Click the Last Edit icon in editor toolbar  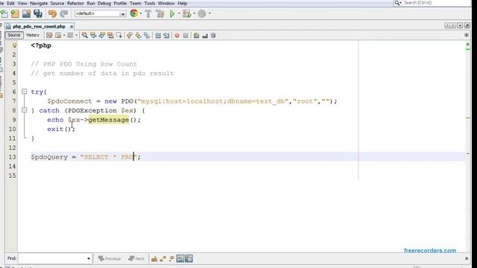coord(49,36)
